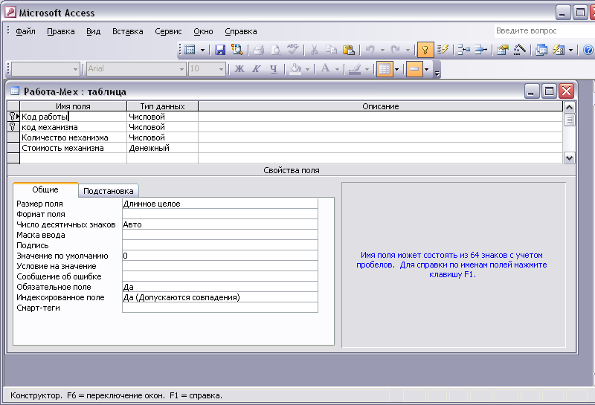Click the Insert Rows icon
Image resolution: width=595 pixels, height=405 pixels.
(x=463, y=50)
